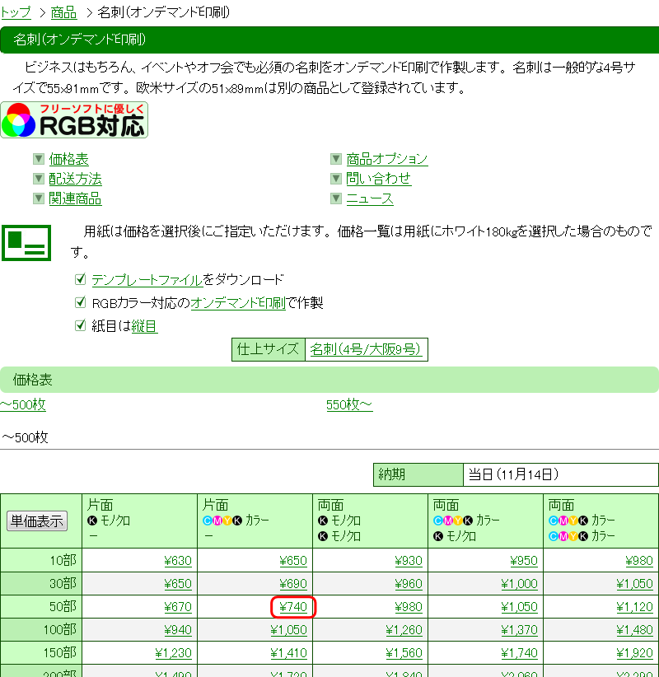
Task: Jump to the 550枚〜 price section
Action: coord(349,404)
